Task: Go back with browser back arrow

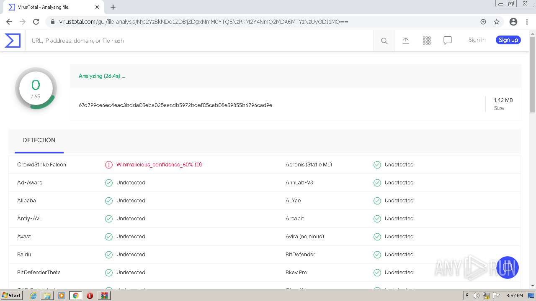Action: pos(9,22)
